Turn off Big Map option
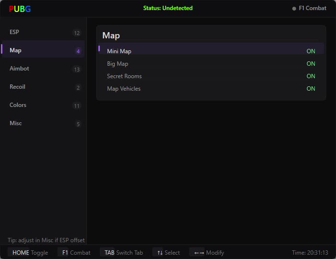 [311, 64]
